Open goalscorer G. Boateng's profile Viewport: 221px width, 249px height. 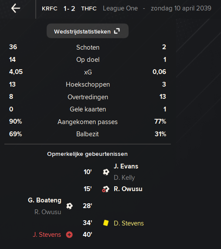[x=44, y=200]
